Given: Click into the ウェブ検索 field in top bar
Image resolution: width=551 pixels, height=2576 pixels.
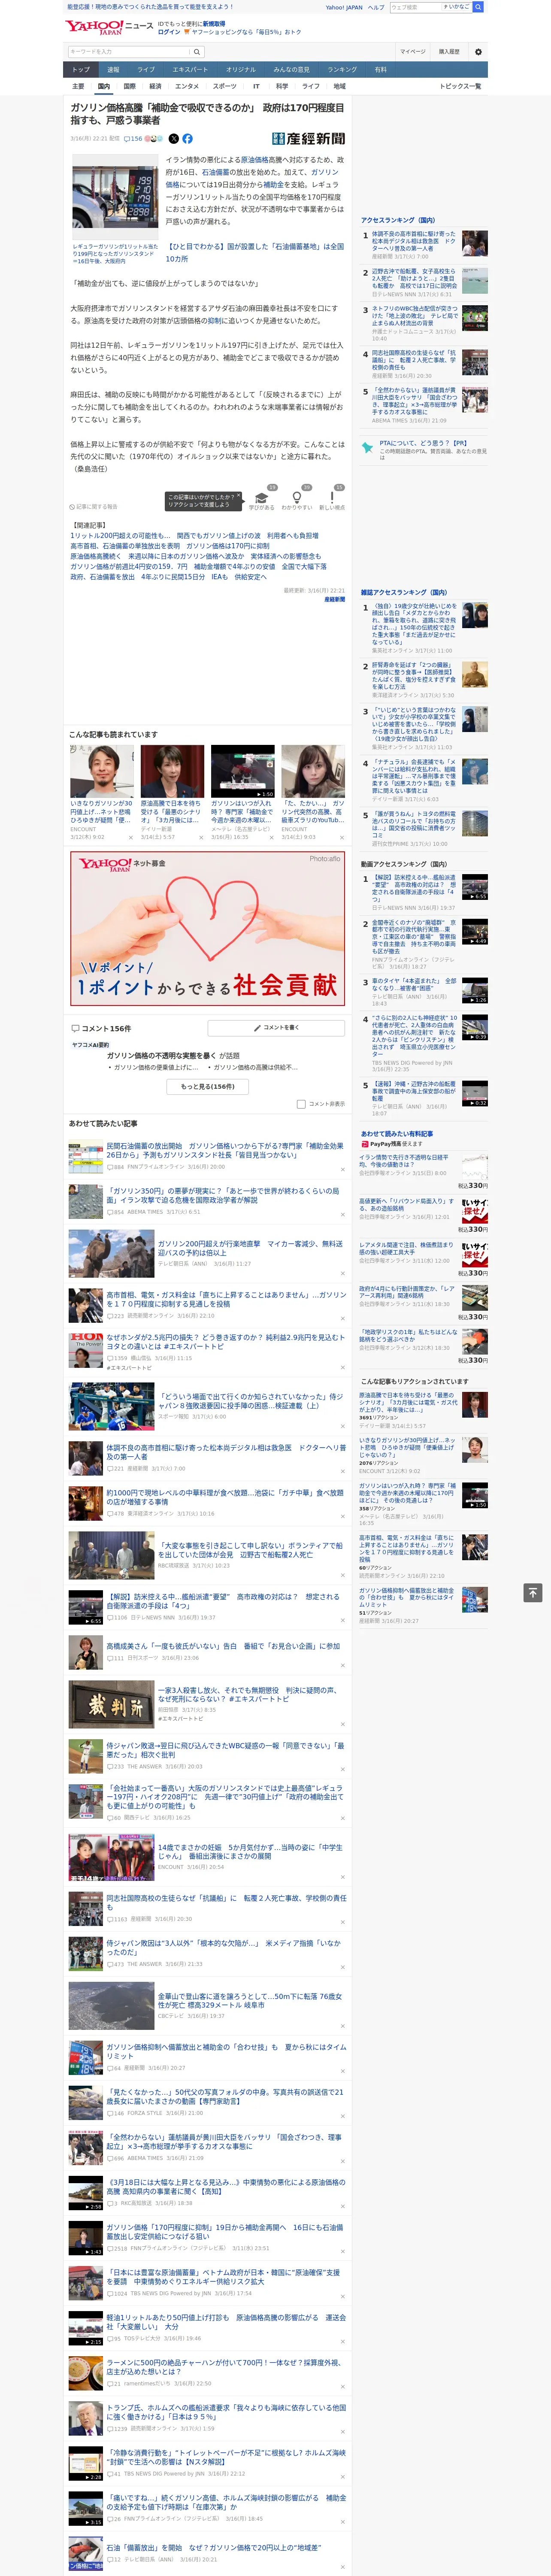Looking at the screenshot, I should [416, 7].
